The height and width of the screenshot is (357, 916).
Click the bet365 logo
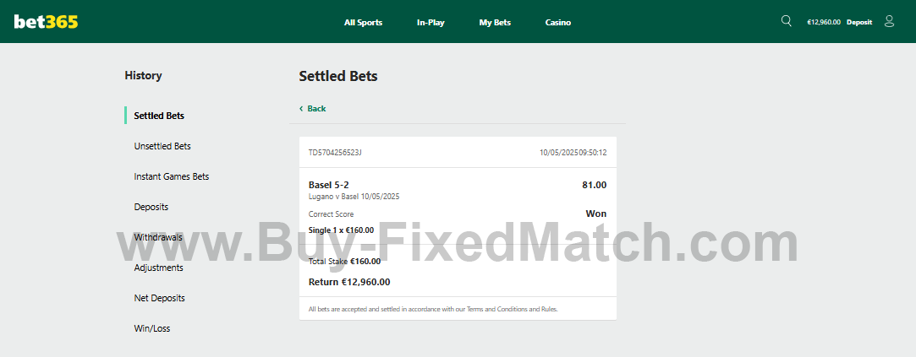(46, 22)
